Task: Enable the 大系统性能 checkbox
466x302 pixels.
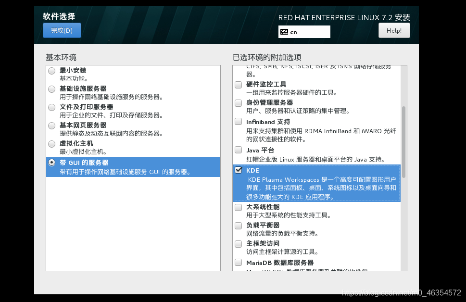Action: coord(239,207)
